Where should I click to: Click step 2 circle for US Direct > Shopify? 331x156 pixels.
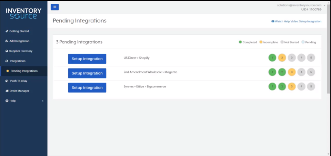pos(282,58)
